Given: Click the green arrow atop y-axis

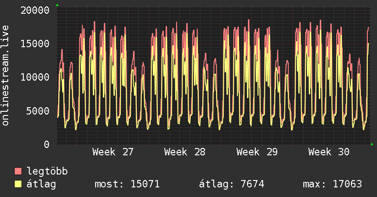Looking at the screenshot, I should coord(57,5).
